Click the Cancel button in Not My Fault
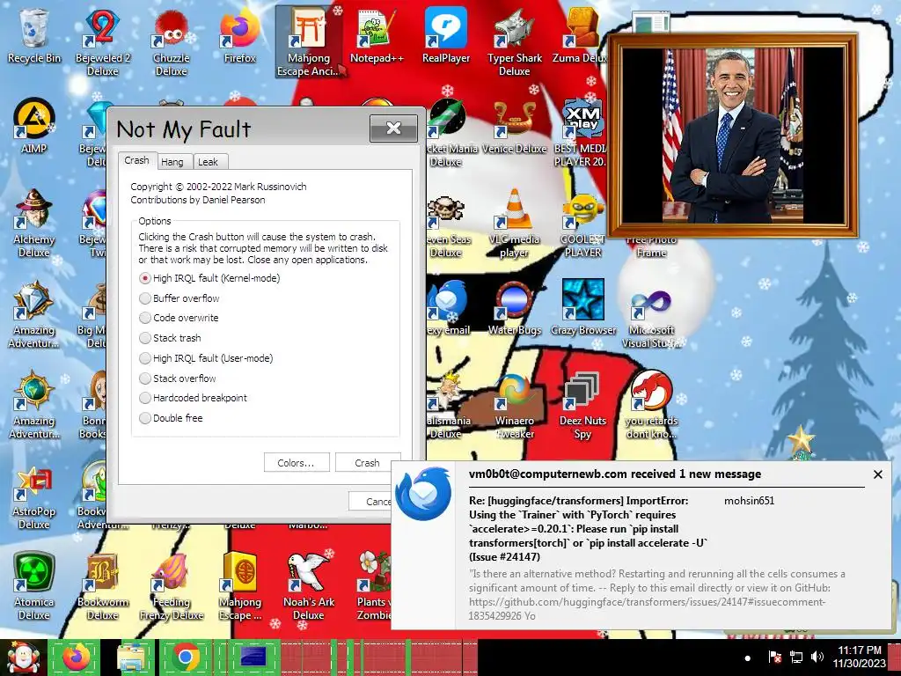 (x=370, y=501)
